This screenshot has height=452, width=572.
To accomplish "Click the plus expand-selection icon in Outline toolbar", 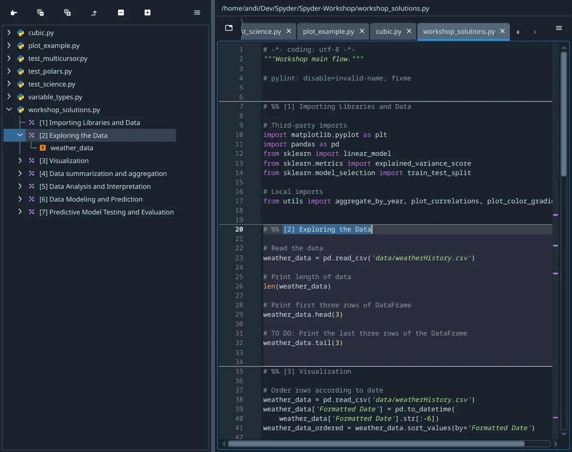I will 147,12.
